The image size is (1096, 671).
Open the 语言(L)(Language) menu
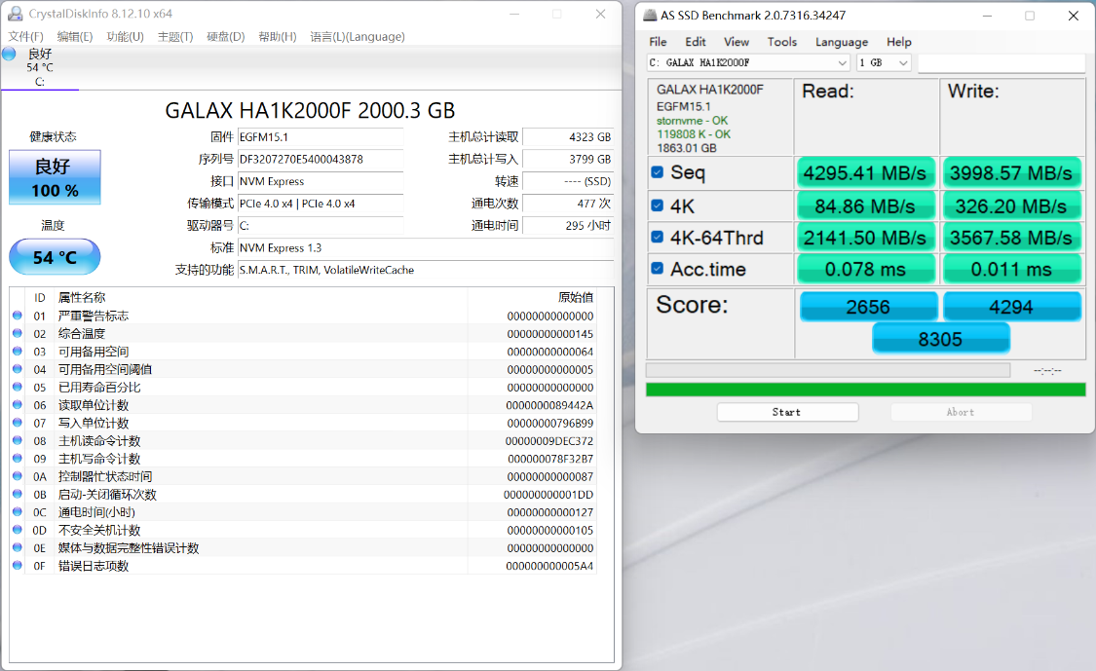(357, 37)
